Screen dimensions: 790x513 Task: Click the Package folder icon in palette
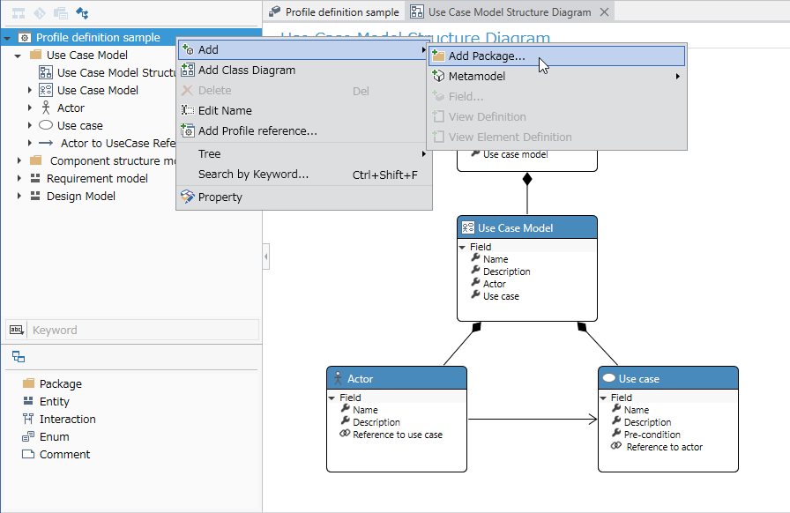tap(29, 383)
